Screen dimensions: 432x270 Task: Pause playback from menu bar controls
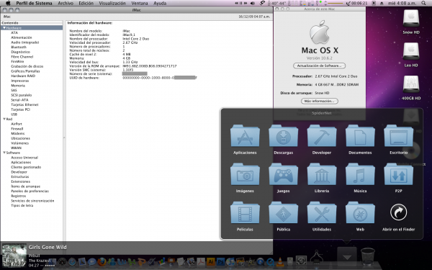(240, 4)
